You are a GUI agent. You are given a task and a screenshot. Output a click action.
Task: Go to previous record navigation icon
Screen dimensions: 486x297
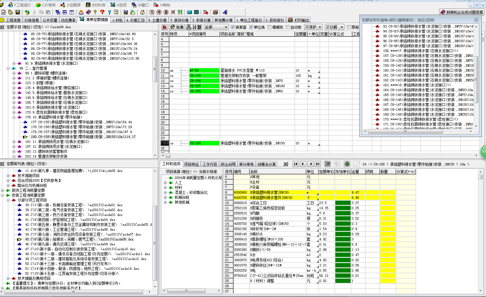tap(303, 164)
